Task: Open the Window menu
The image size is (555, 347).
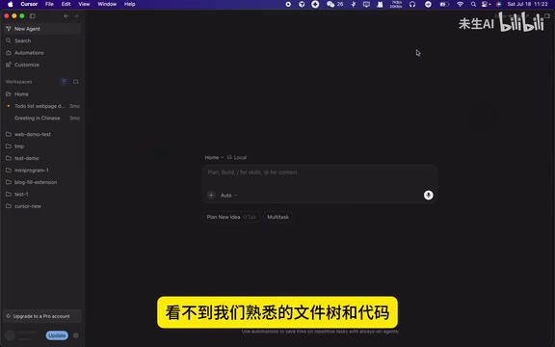Action: pyautogui.click(x=107, y=4)
